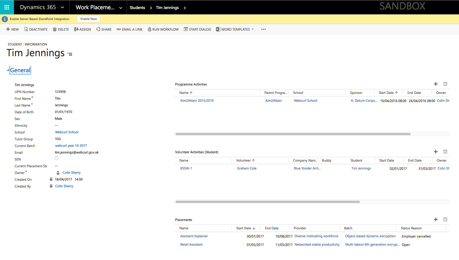Open the Work Placement app chevron menu
Image resolution: width=459 pixels, height=260 pixels.
121,8
